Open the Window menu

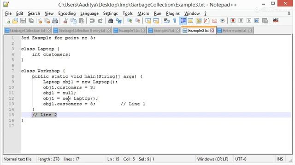tap(192, 13)
